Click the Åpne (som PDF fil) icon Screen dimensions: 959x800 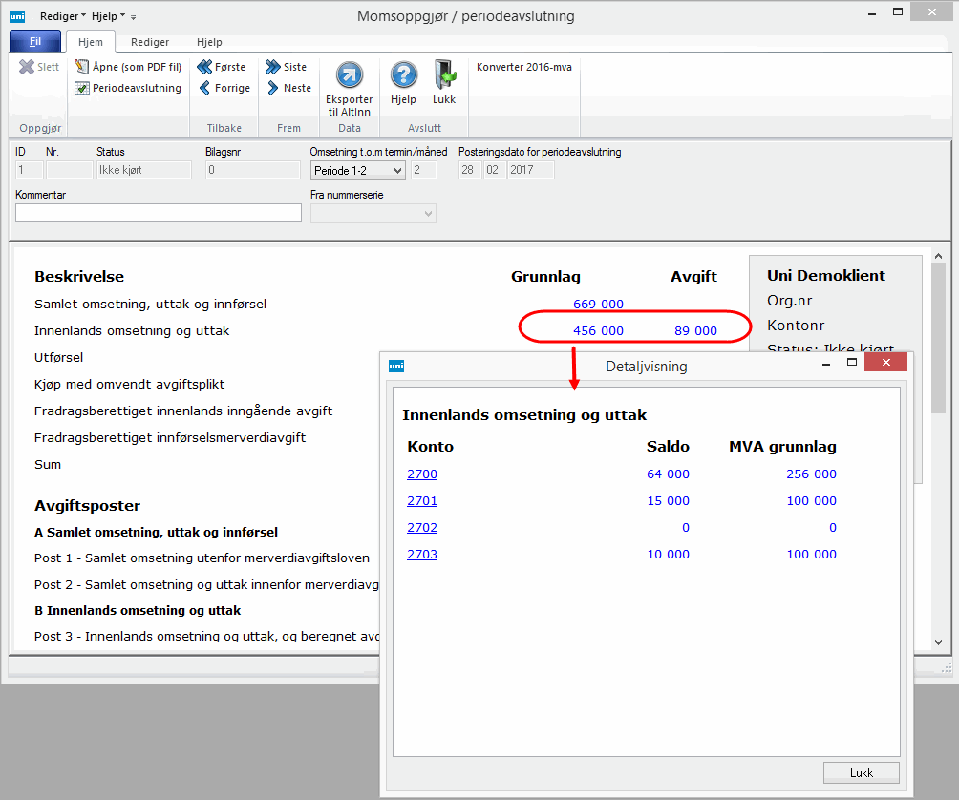82,67
